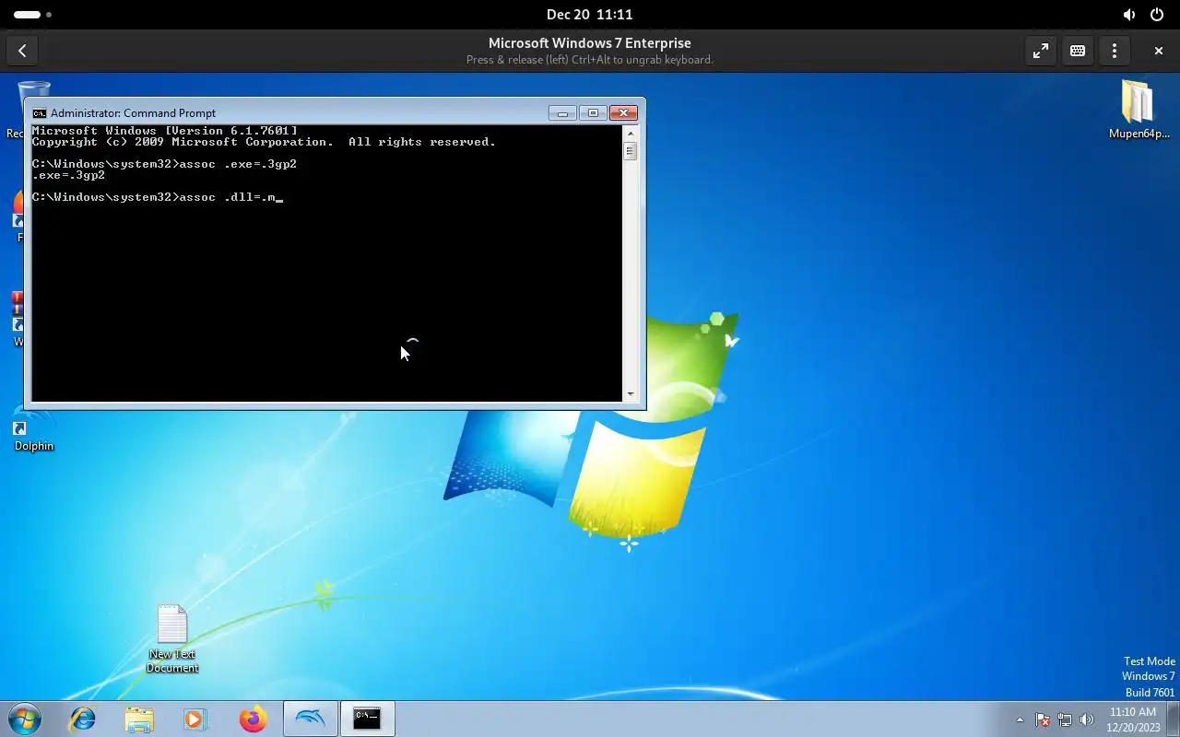Click the GNOME Activities workspace indicator
The width and height of the screenshot is (1180, 737).
click(x=32, y=15)
